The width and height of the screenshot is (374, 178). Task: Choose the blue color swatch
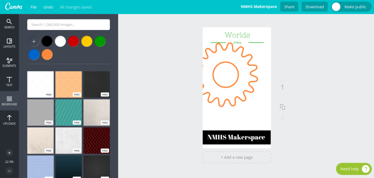point(34,55)
